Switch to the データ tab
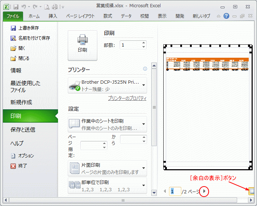Viewport: 257px width, 206px height. [x=126, y=16]
